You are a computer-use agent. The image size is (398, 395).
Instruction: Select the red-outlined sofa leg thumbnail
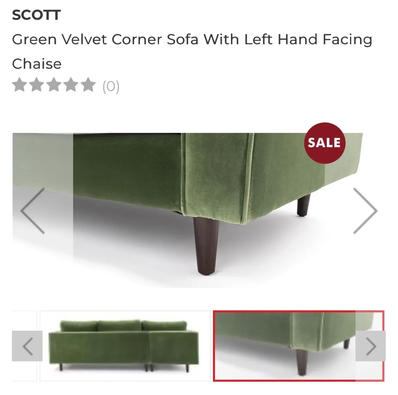[x=298, y=346]
